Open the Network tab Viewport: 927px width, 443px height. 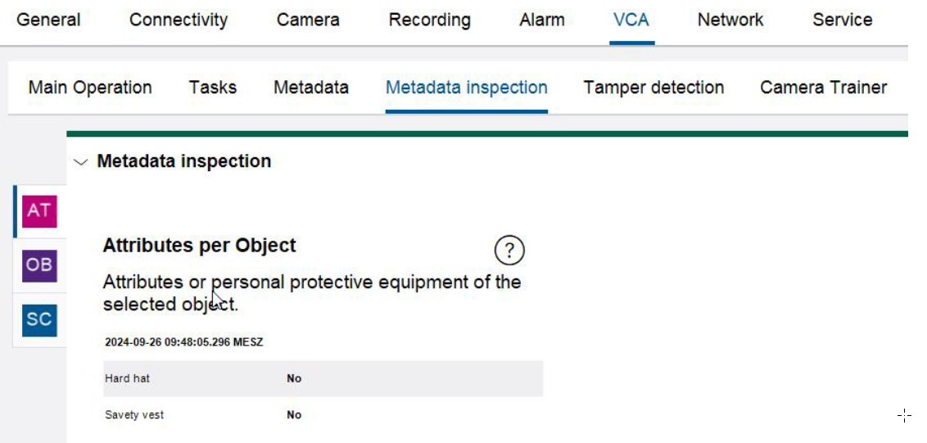pos(730,20)
